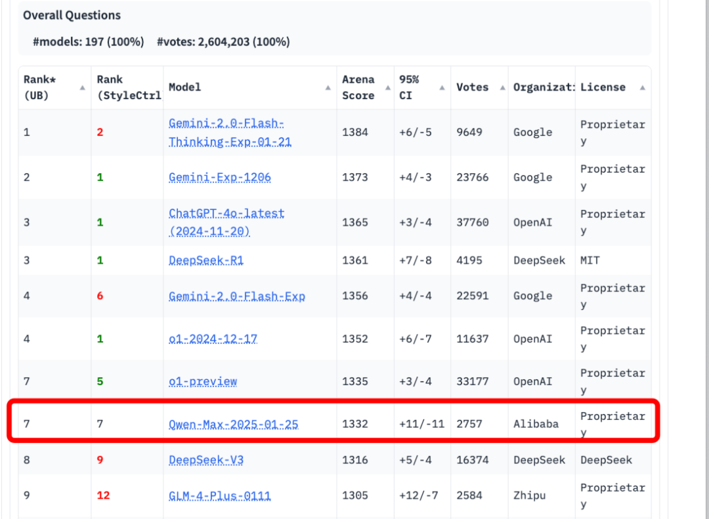Viewport: 709px width, 519px height.
Task: Select Arena Score 1361 cell
Action: [x=355, y=260]
